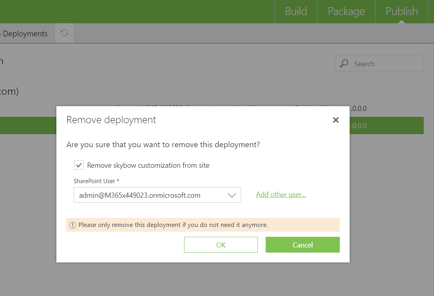Viewport: 434px width, 296px height.
Task: Click the SharePoint User label
Action: 94,181
